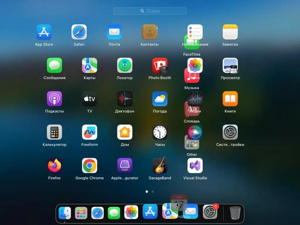Open the Часы app
This screenshot has width=300, height=225.
coord(160,132)
